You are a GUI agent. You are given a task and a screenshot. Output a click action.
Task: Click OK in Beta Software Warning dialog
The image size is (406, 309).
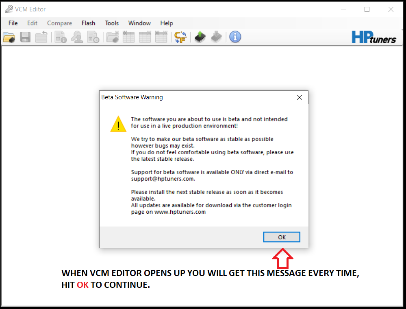(x=282, y=237)
